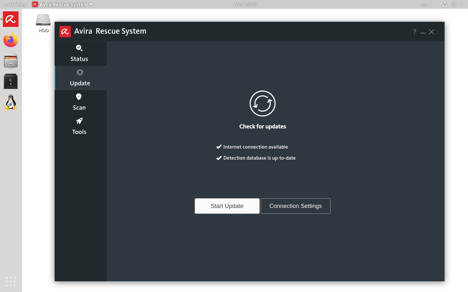
Task: Open the HDD desktop drive icon
Action: (43, 23)
